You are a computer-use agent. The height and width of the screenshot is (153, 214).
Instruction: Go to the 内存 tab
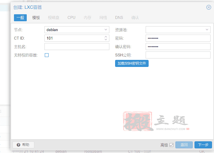(x=88, y=18)
